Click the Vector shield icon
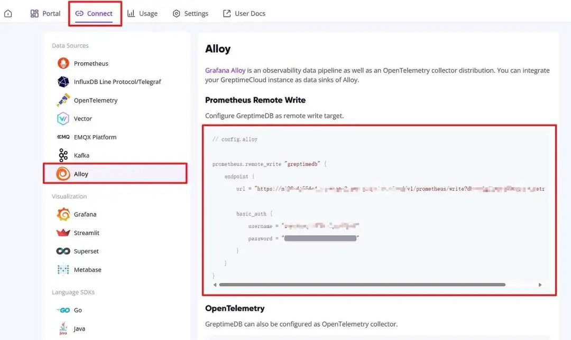Screen dimensions: 571x340 pos(63,119)
